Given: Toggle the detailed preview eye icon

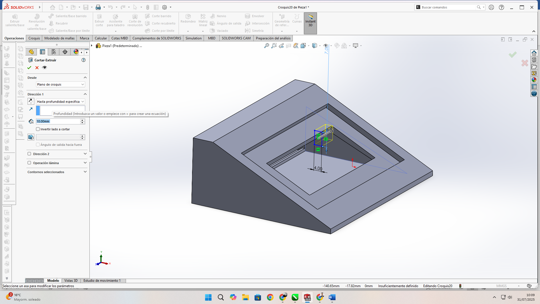Looking at the screenshot, I should (x=44, y=68).
